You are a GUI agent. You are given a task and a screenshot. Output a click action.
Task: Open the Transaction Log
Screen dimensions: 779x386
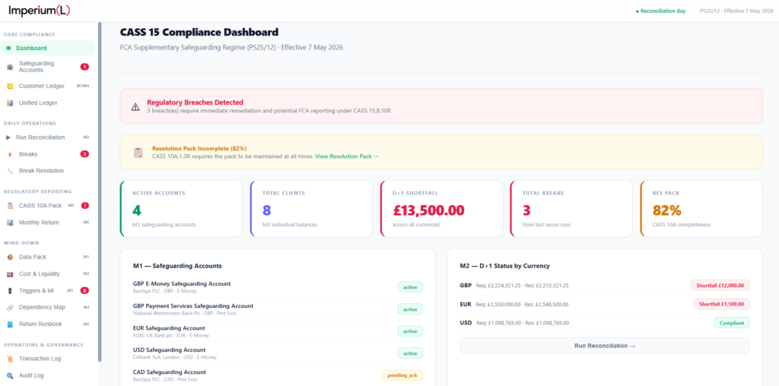point(48,359)
